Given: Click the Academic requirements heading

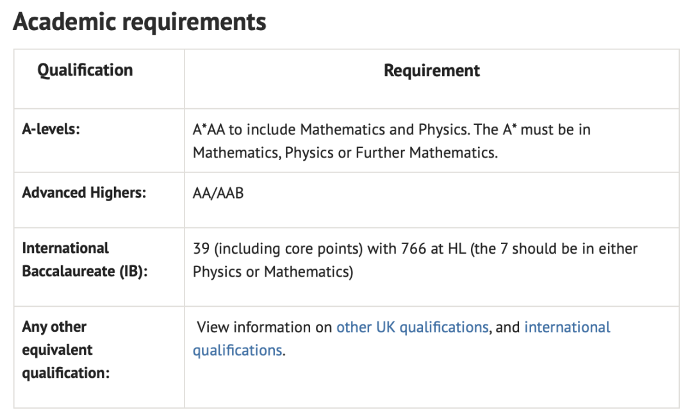Looking at the screenshot, I should (140, 22).
